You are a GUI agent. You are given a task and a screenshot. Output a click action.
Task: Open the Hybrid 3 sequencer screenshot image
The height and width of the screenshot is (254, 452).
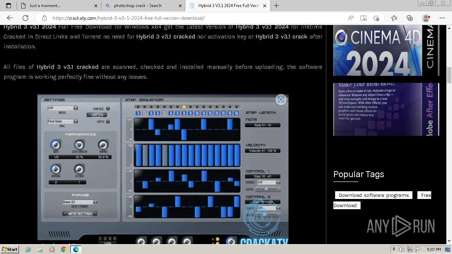[163, 169]
